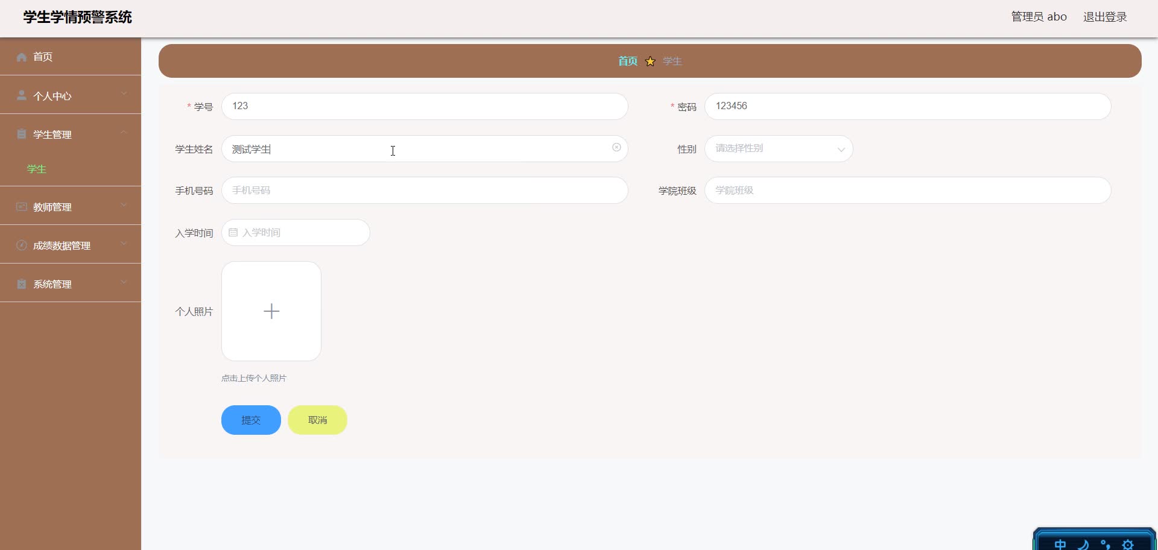Click the star icon in the breadcrumb
This screenshot has width=1158, height=550.
pos(650,61)
